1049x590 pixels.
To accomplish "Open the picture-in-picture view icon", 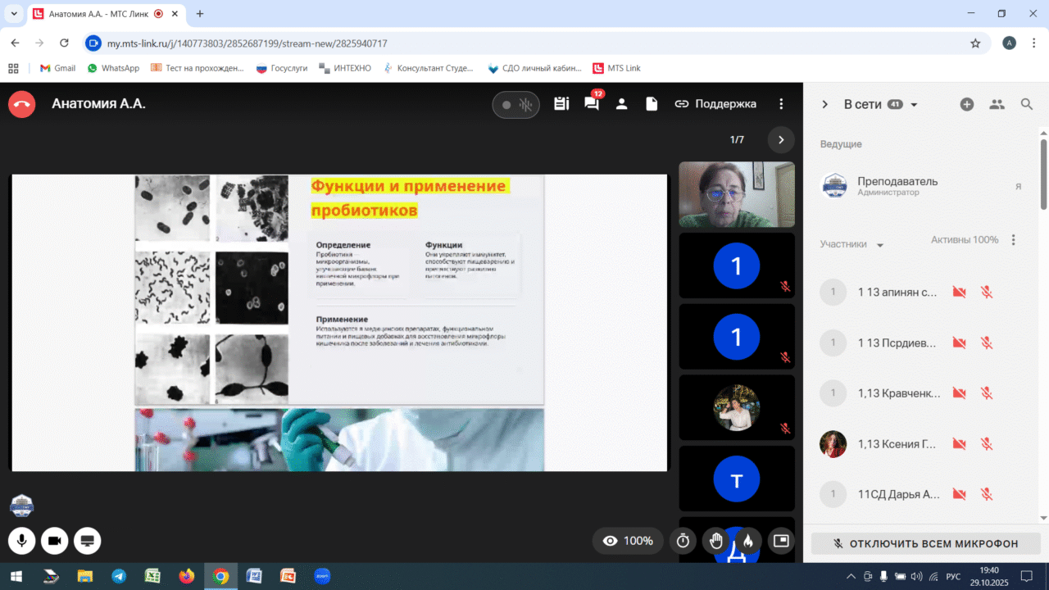I will [x=780, y=541].
